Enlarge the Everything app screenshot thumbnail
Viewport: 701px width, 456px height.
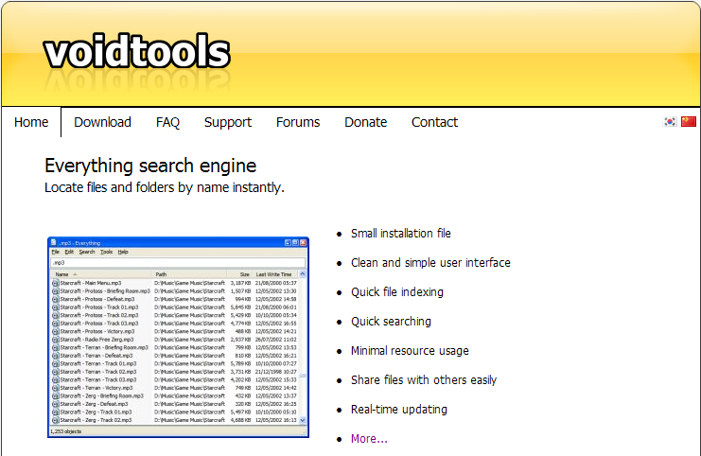(178, 337)
